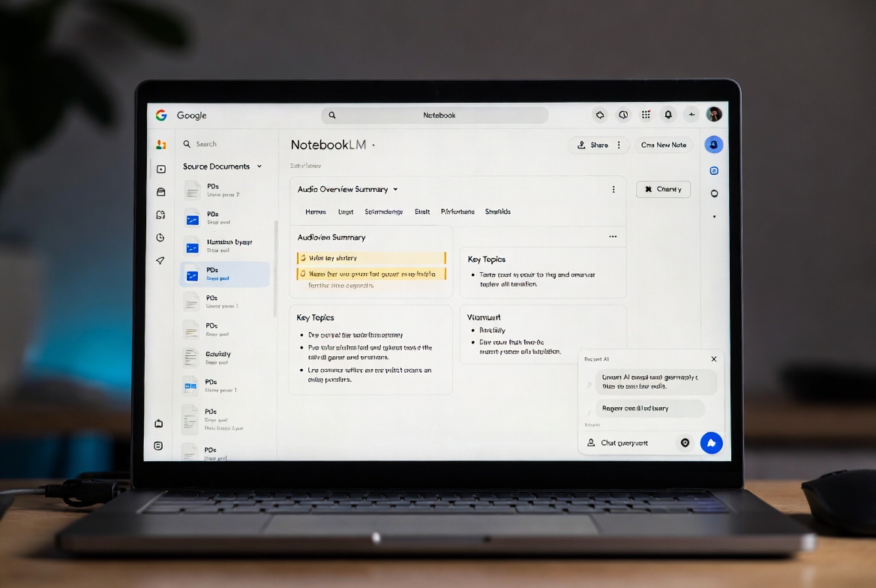
Task: Switch to the Homes tab
Action: pos(316,211)
